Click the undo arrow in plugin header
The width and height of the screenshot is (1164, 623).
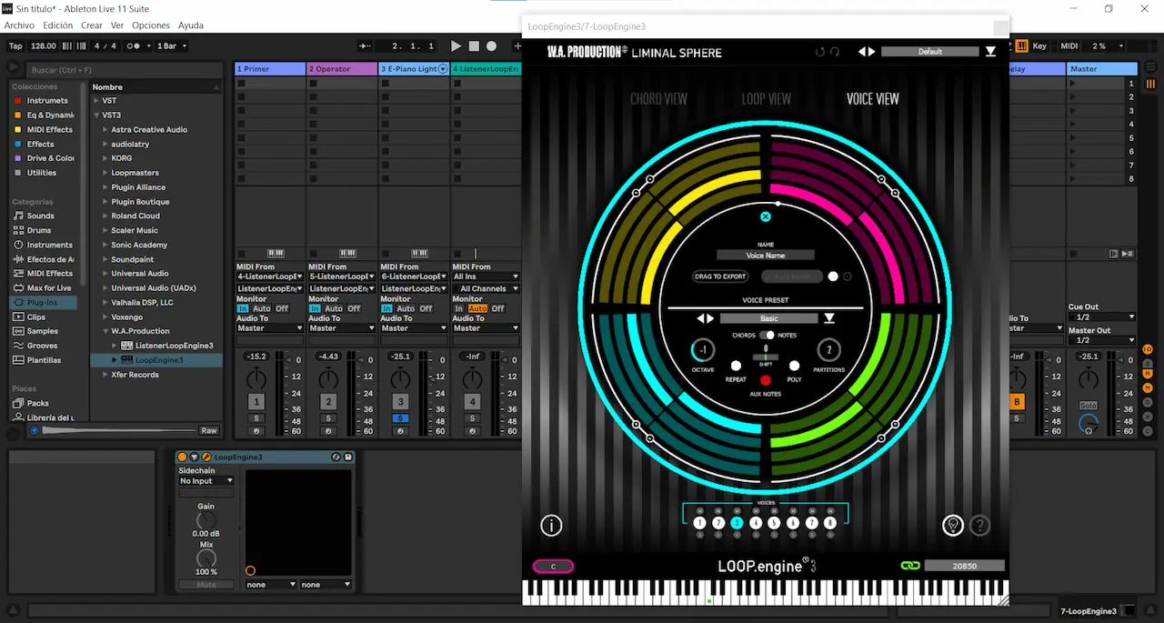[x=820, y=52]
